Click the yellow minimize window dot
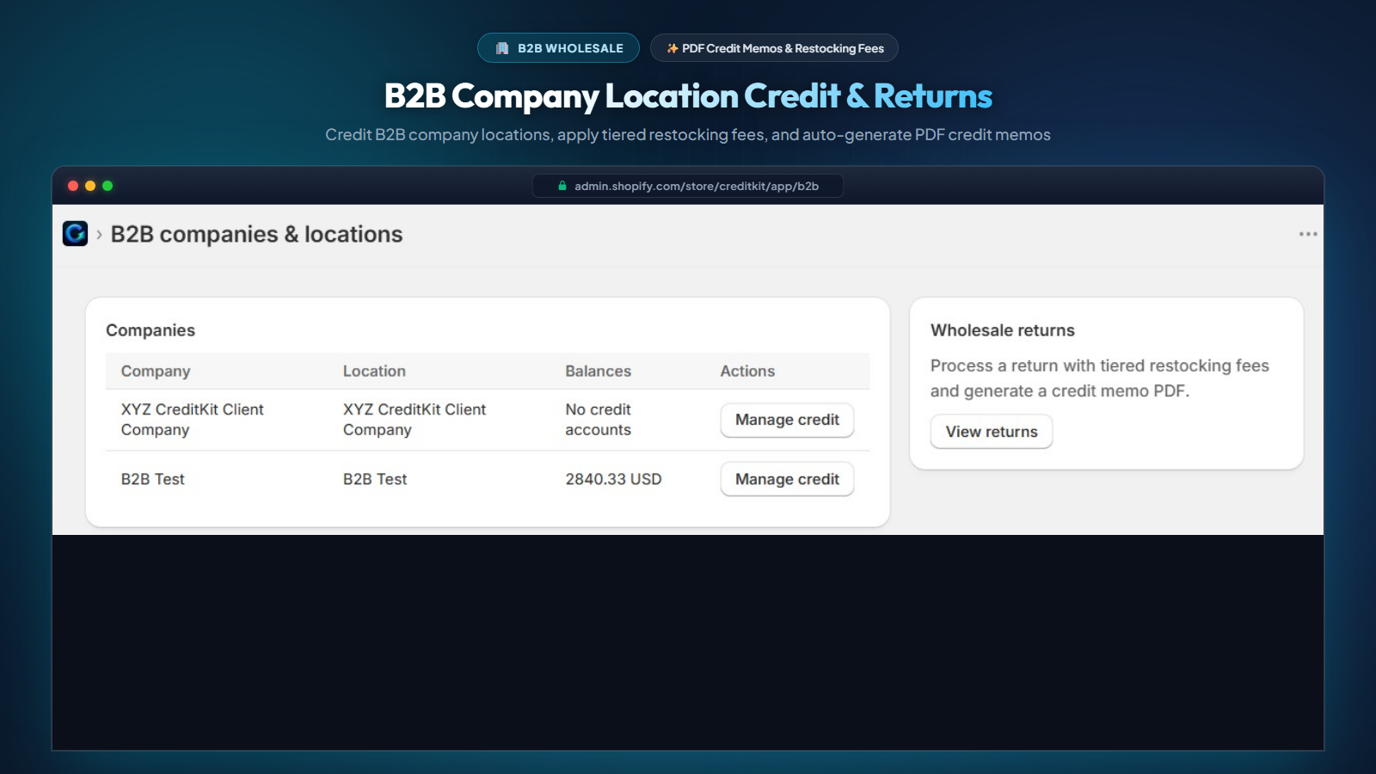 coord(90,186)
